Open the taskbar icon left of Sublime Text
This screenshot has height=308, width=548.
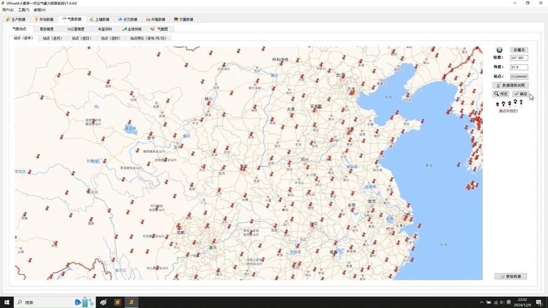tap(104, 302)
